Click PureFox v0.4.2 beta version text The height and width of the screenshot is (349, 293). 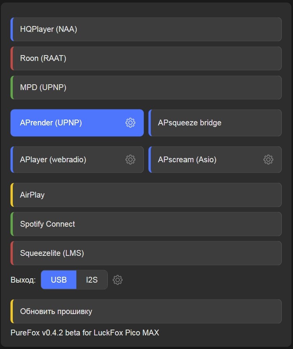tap(85, 333)
